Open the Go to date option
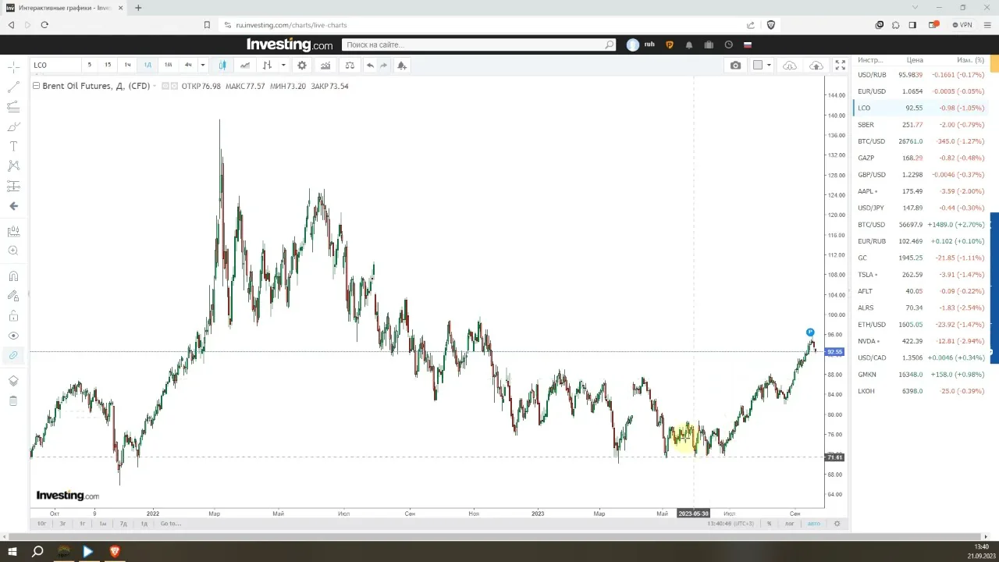Viewport: 999px width, 562px height. point(171,524)
